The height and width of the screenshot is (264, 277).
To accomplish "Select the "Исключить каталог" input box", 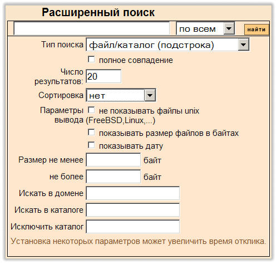I will pyautogui.click(x=133, y=227).
